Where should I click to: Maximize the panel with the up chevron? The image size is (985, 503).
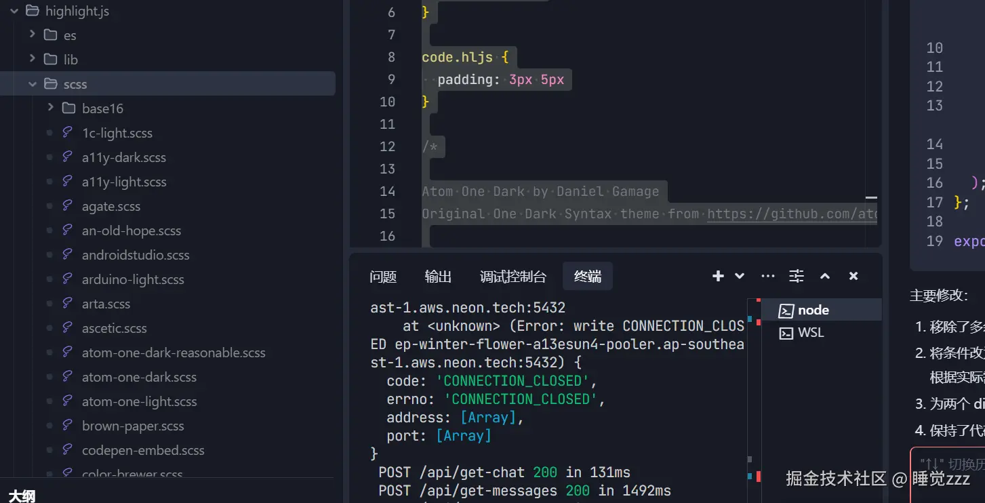click(x=825, y=276)
